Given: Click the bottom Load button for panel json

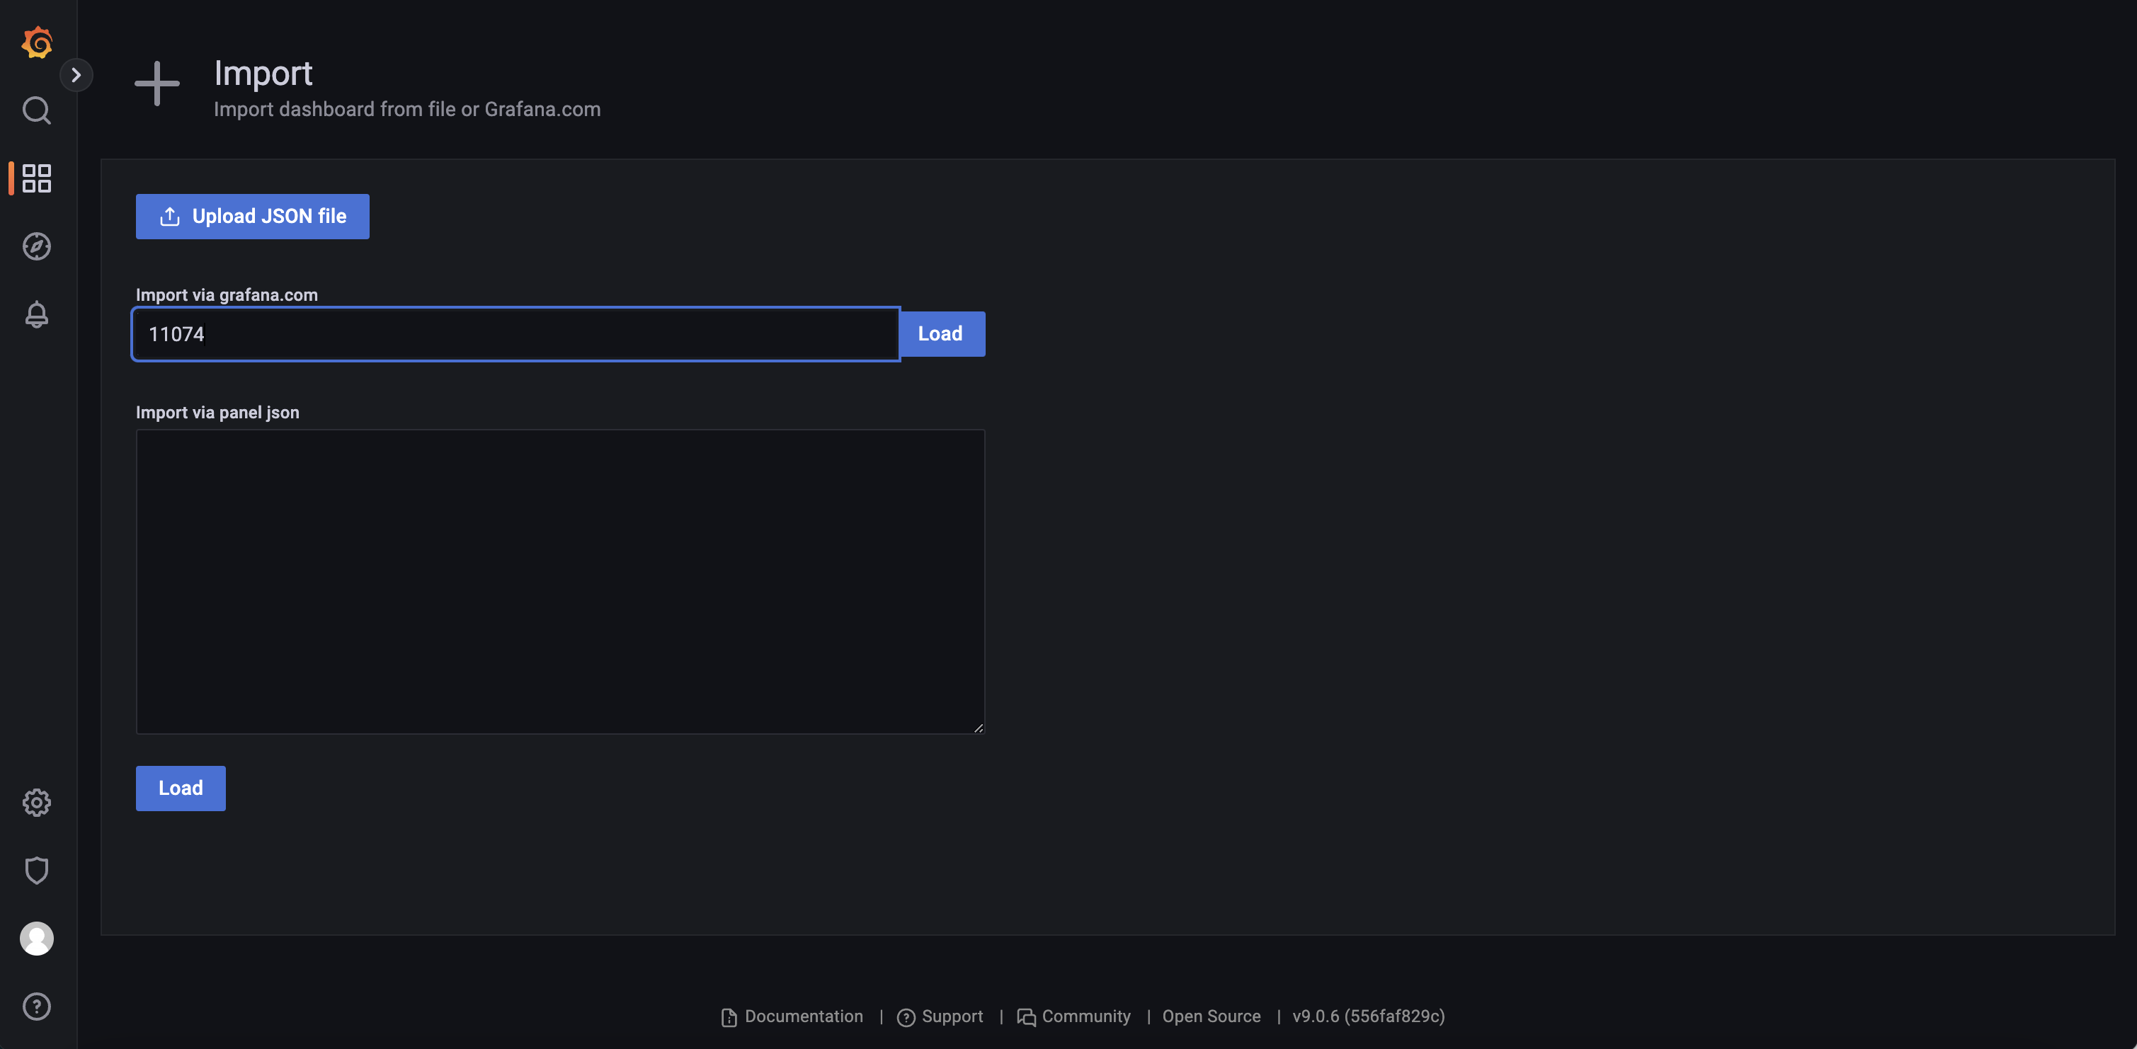Looking at the screenshot, I should tap(180, 788).
